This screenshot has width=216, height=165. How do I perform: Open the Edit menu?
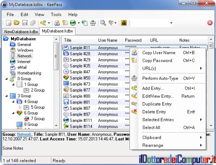(25, 15)
